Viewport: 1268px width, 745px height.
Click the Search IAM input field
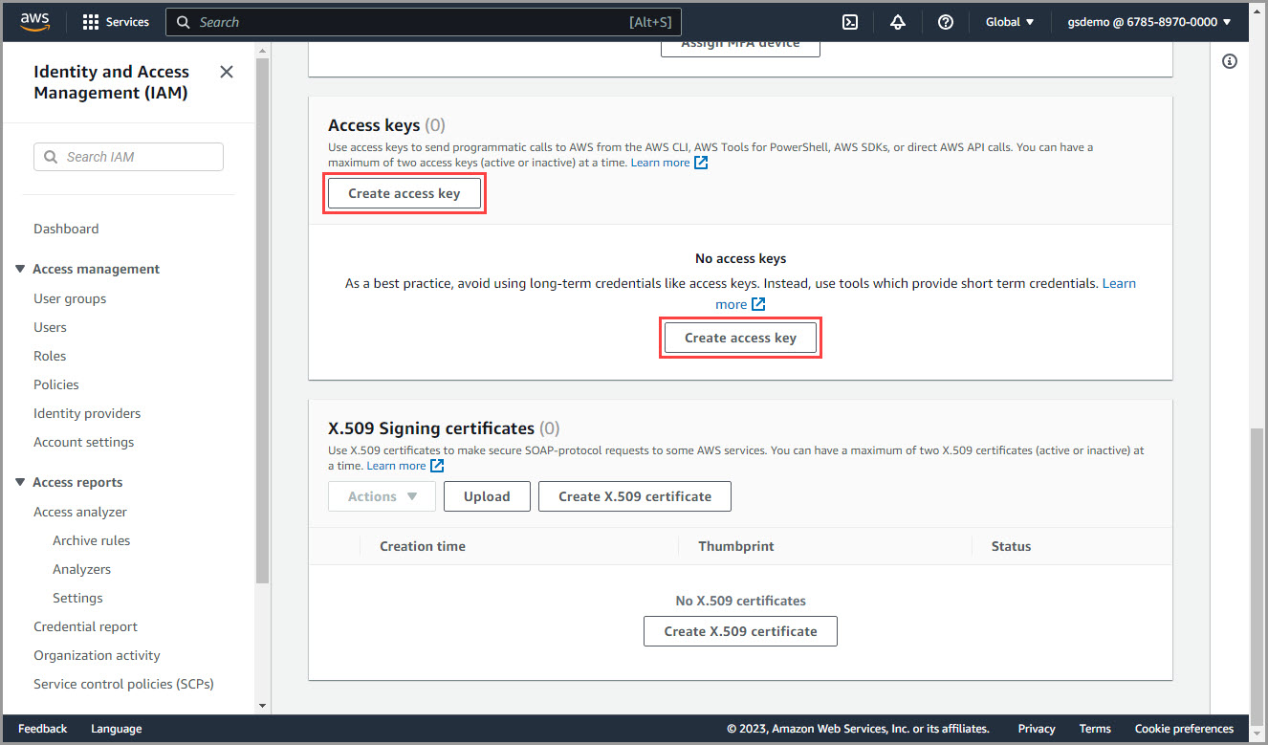[x=129, y=157]
